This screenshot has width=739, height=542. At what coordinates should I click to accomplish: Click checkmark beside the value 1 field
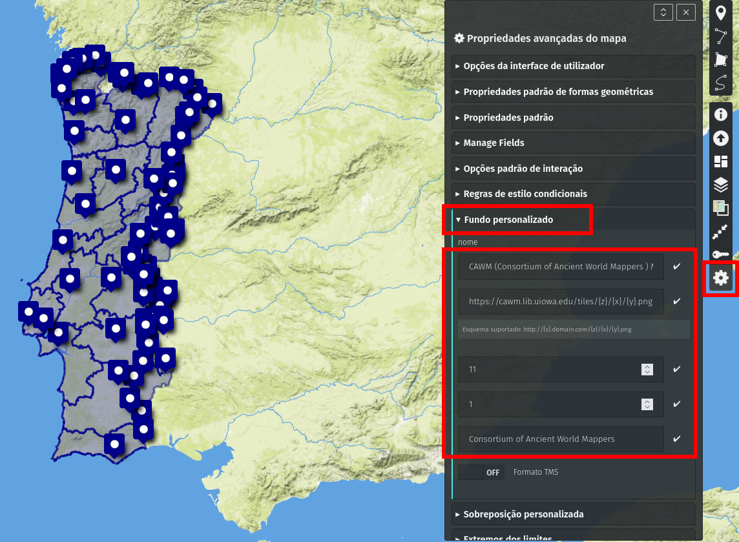[677, 404]
